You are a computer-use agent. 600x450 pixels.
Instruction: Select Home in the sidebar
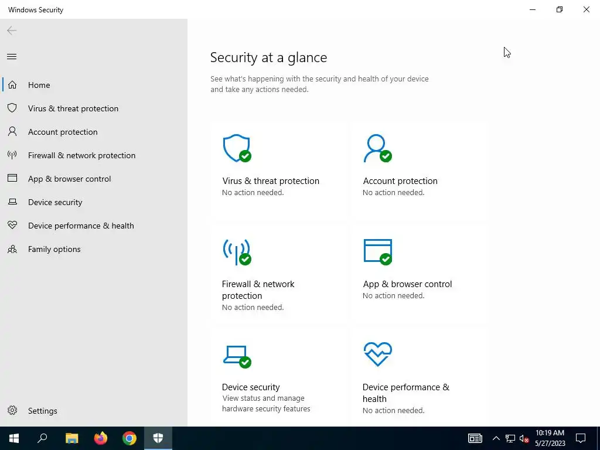[39, 85]
